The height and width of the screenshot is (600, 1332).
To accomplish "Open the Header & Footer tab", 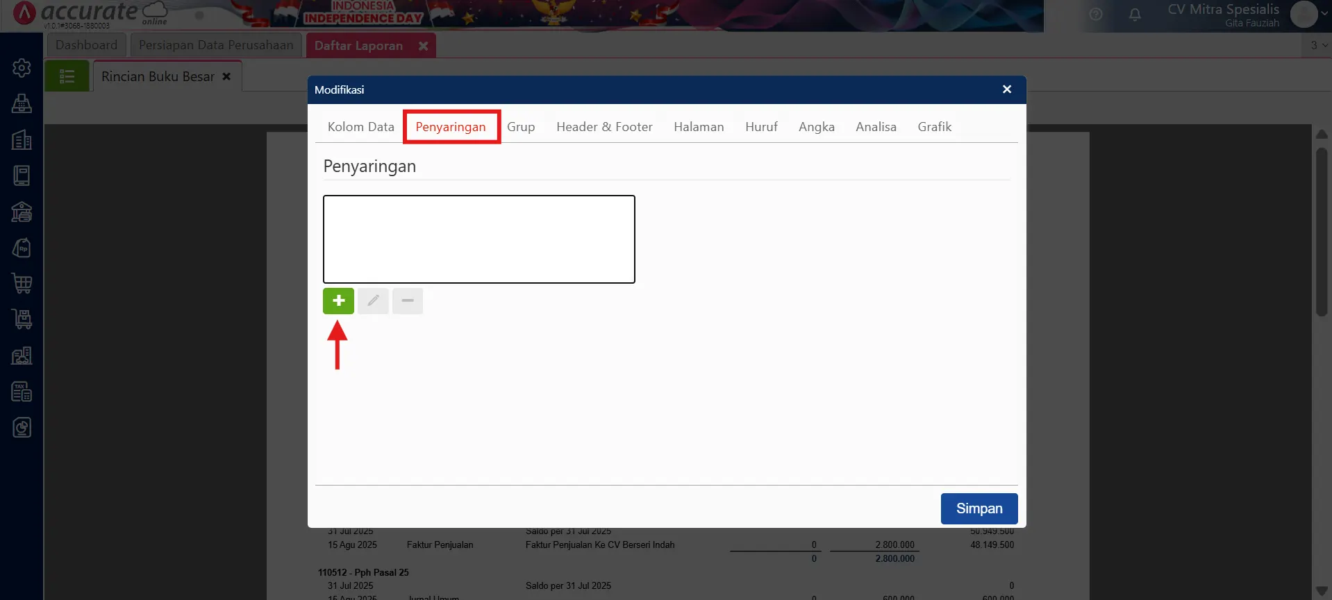I will click(x=604, y=127).
